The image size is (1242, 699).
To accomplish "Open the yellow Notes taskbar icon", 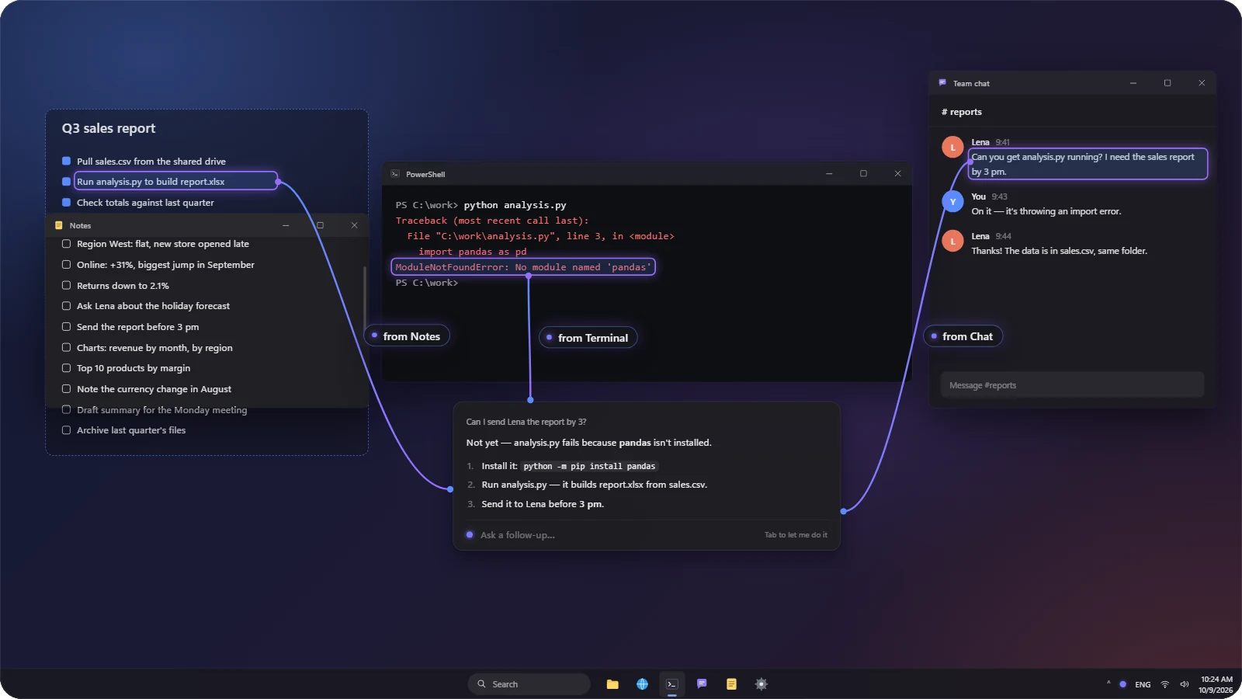I will pyautogui.click(x=731, y=684).
